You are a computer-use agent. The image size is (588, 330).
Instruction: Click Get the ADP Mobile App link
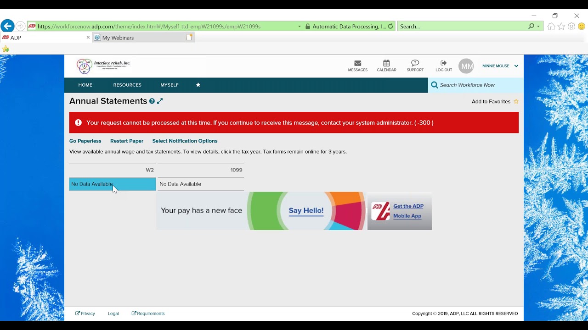(408, 211)
